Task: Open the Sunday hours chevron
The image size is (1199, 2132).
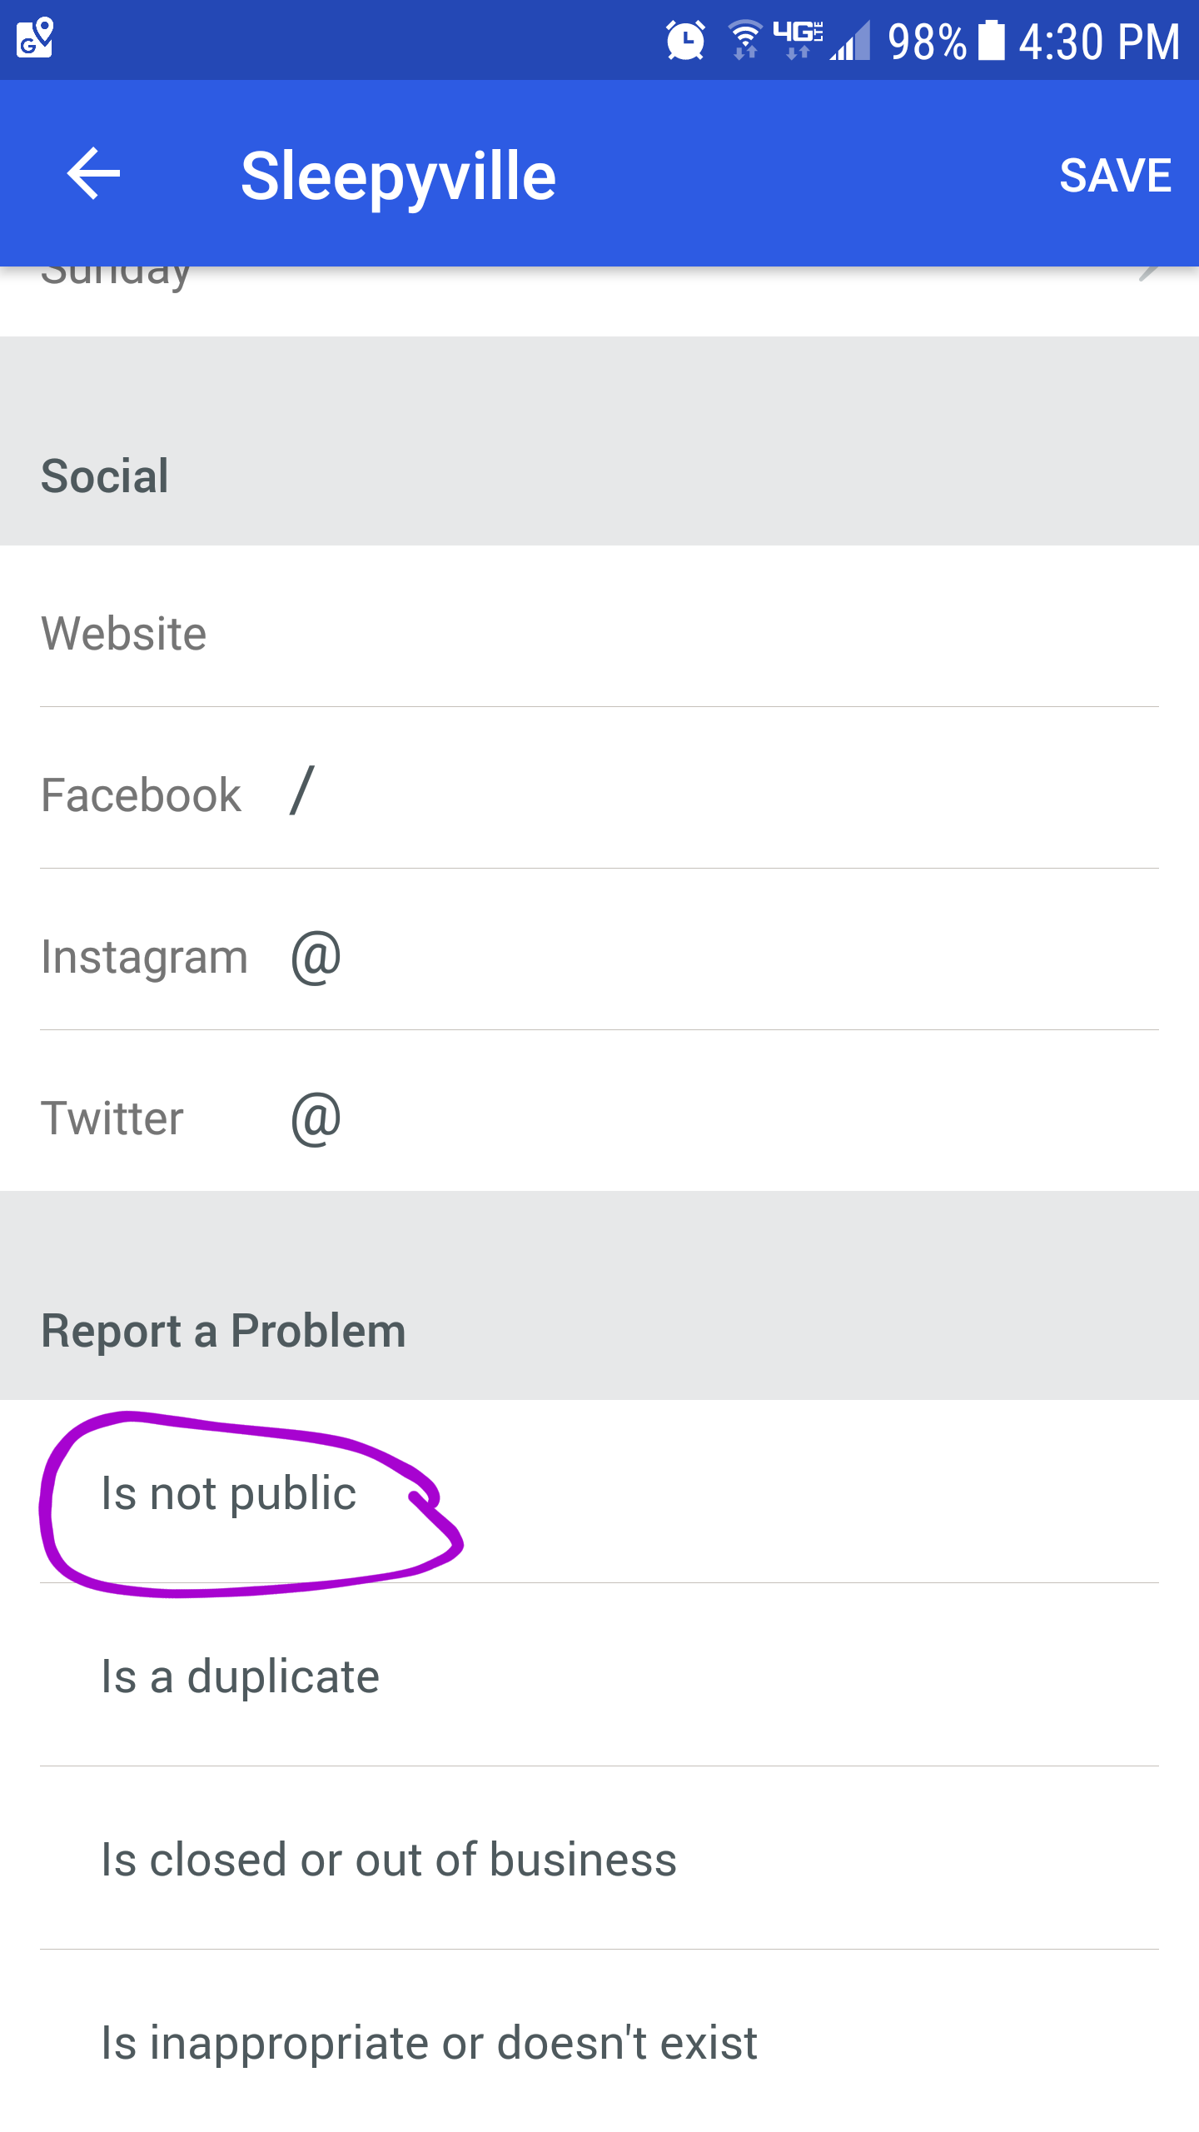Action: 1149,271
